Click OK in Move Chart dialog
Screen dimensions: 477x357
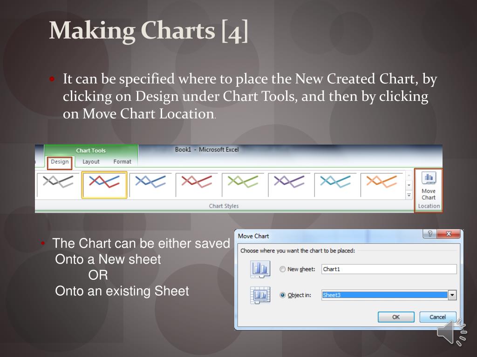tap(396, 317)
